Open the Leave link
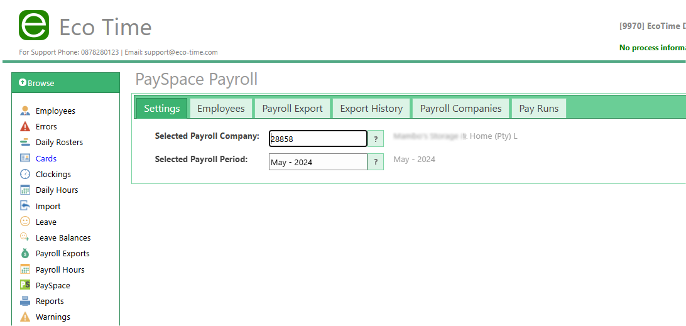686x326 pixels. click(46, 222)
